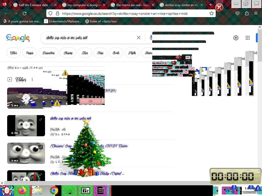
Task: Reload the current page
Action: (x=25, y=14)
